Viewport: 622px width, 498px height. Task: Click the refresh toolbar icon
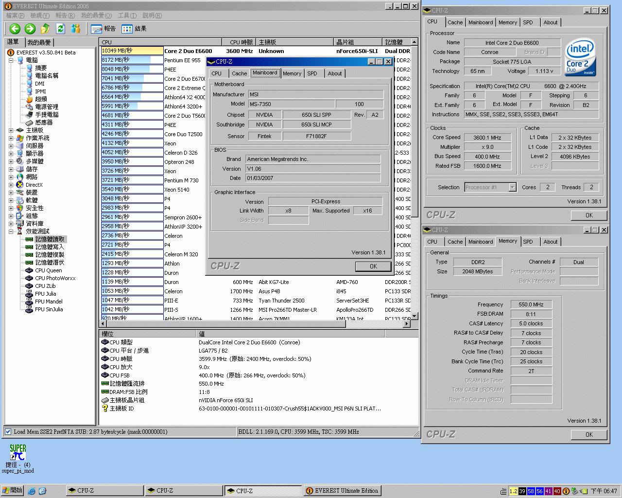point(60,29)
